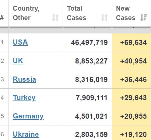This screenshot has width=151, height=140.
Task: Select UK new cases +40,954 cell
Action: (132, 61)
